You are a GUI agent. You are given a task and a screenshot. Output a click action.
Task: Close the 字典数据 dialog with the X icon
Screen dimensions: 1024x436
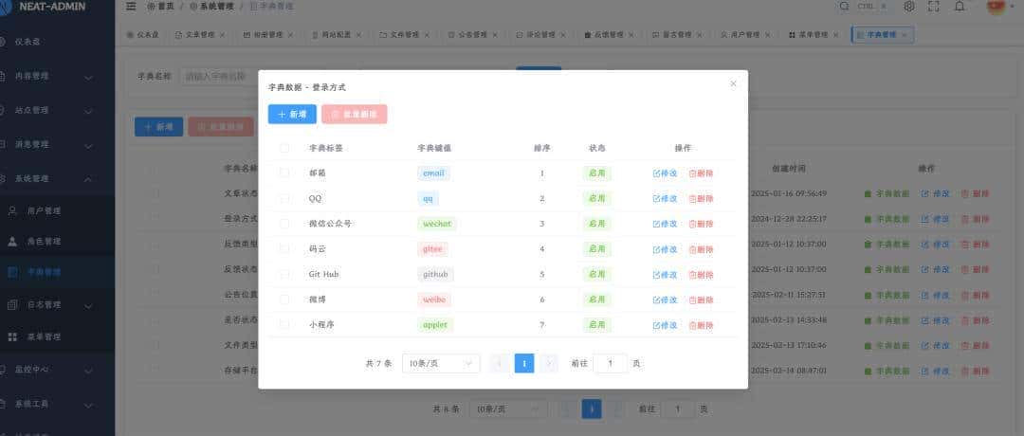pos(733,83)
